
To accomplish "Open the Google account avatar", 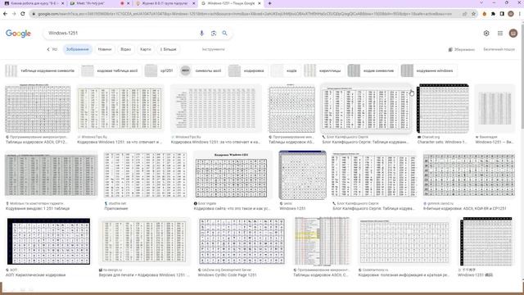I will coord(513,33).
